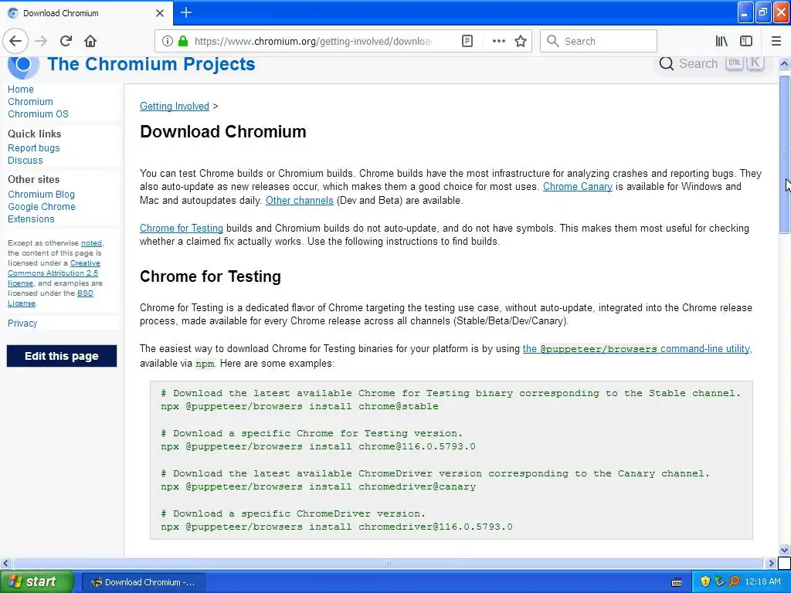Click the vertical scrollbar down arrow
The height and width of the screenshot is (593, 791).
(784, 550)
